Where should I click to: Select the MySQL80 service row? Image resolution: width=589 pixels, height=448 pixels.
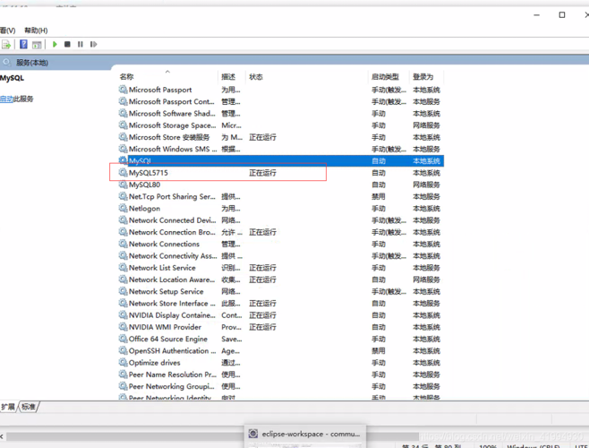280,185
